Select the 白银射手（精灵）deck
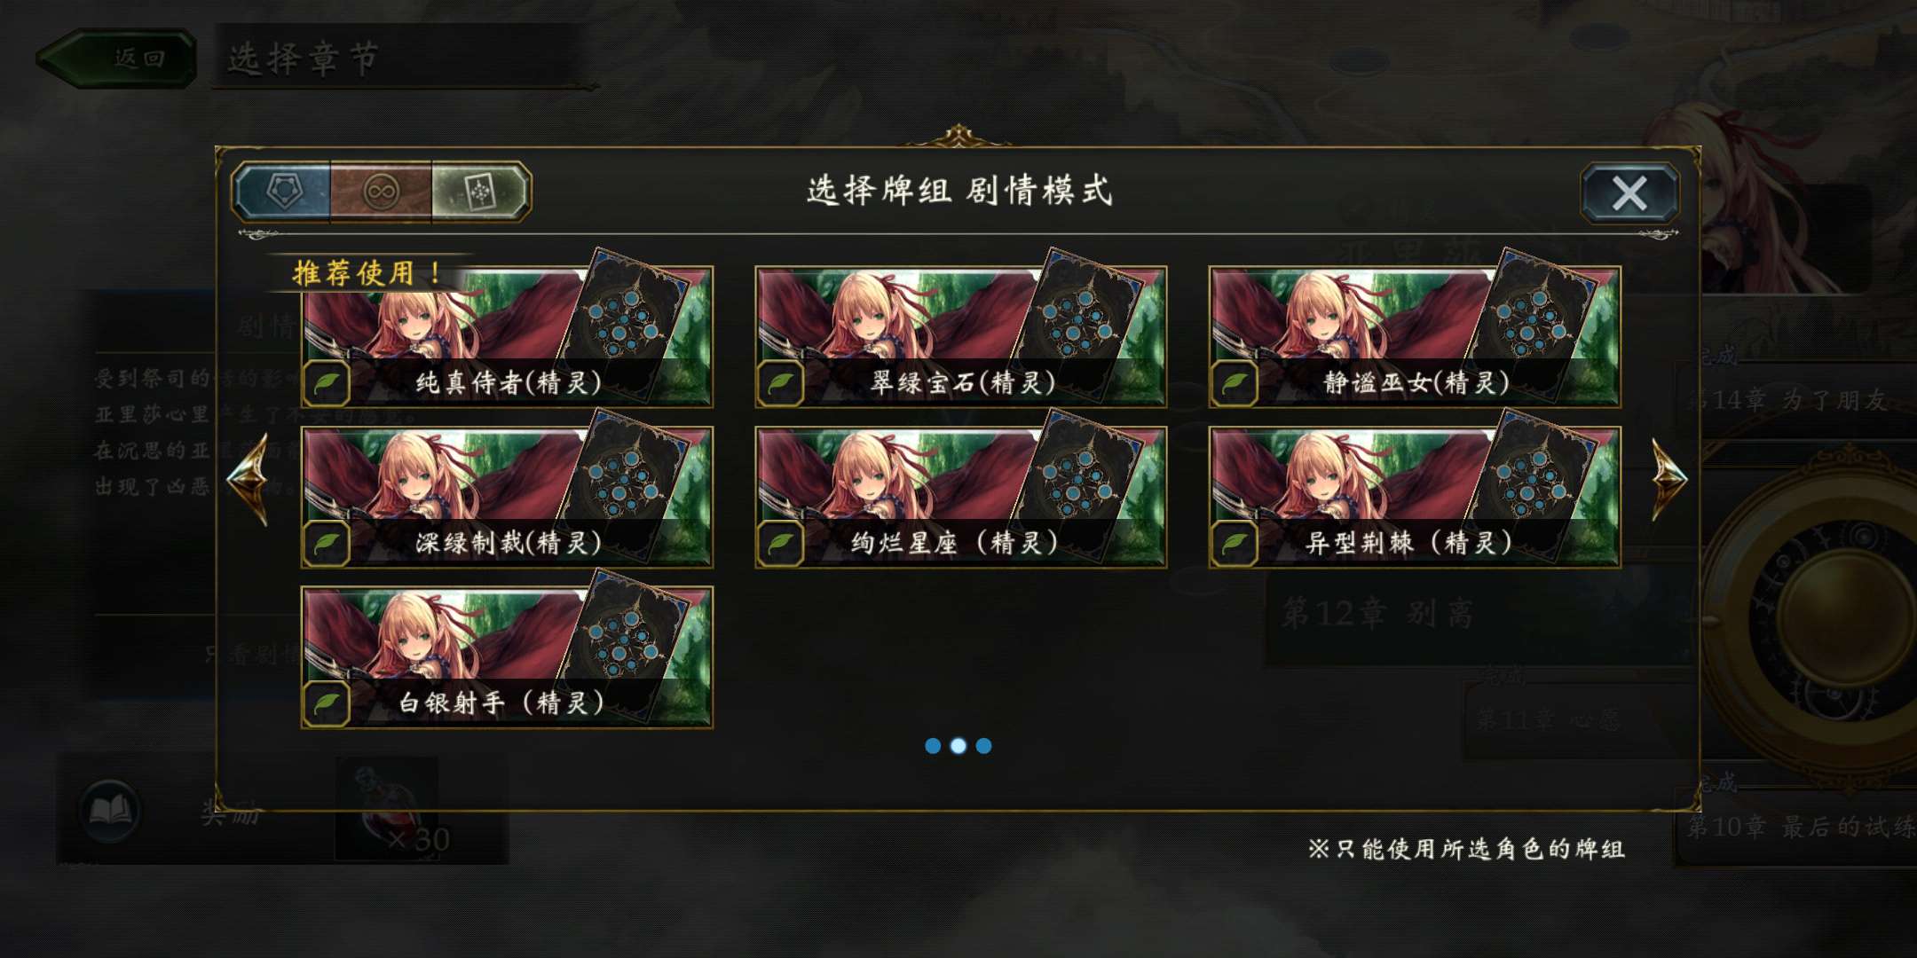Screen dimensions: 1917x958 507,657
